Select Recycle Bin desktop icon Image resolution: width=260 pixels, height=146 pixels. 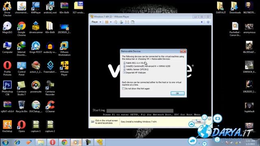22,107
